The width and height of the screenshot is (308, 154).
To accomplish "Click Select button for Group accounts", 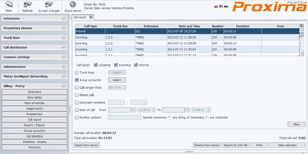I will pyautogui.click(x=117, y=80).
